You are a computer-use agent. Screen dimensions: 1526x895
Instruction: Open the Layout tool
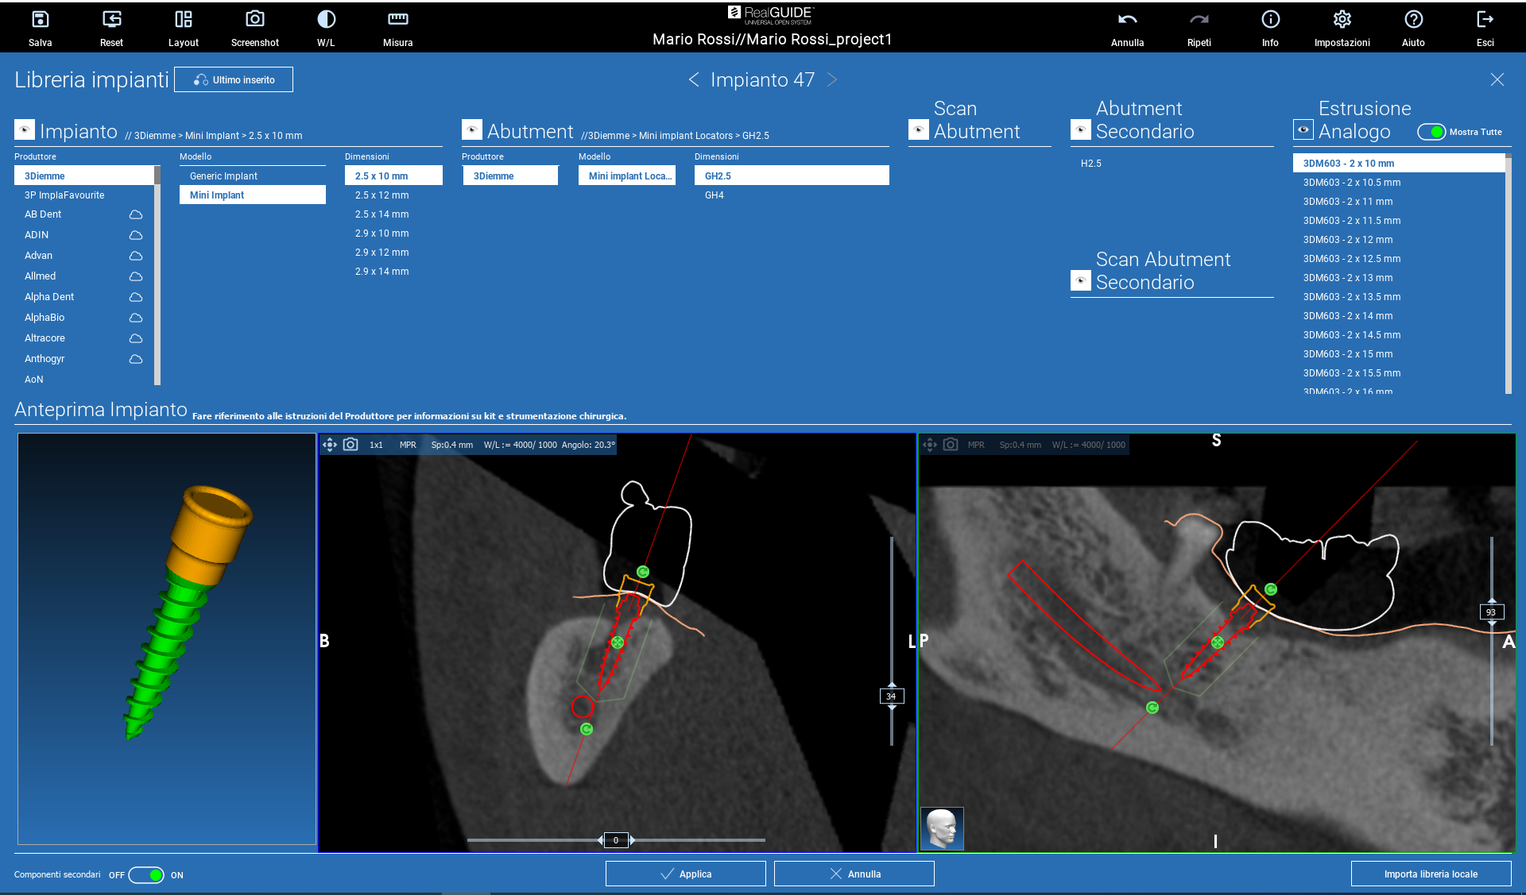(183, 20)
